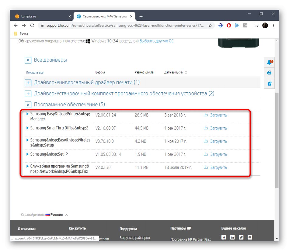The image size is (289, 251).
Task: Click file size 44.5 MB
Action: pyautogui.click(x=141, y=128)
